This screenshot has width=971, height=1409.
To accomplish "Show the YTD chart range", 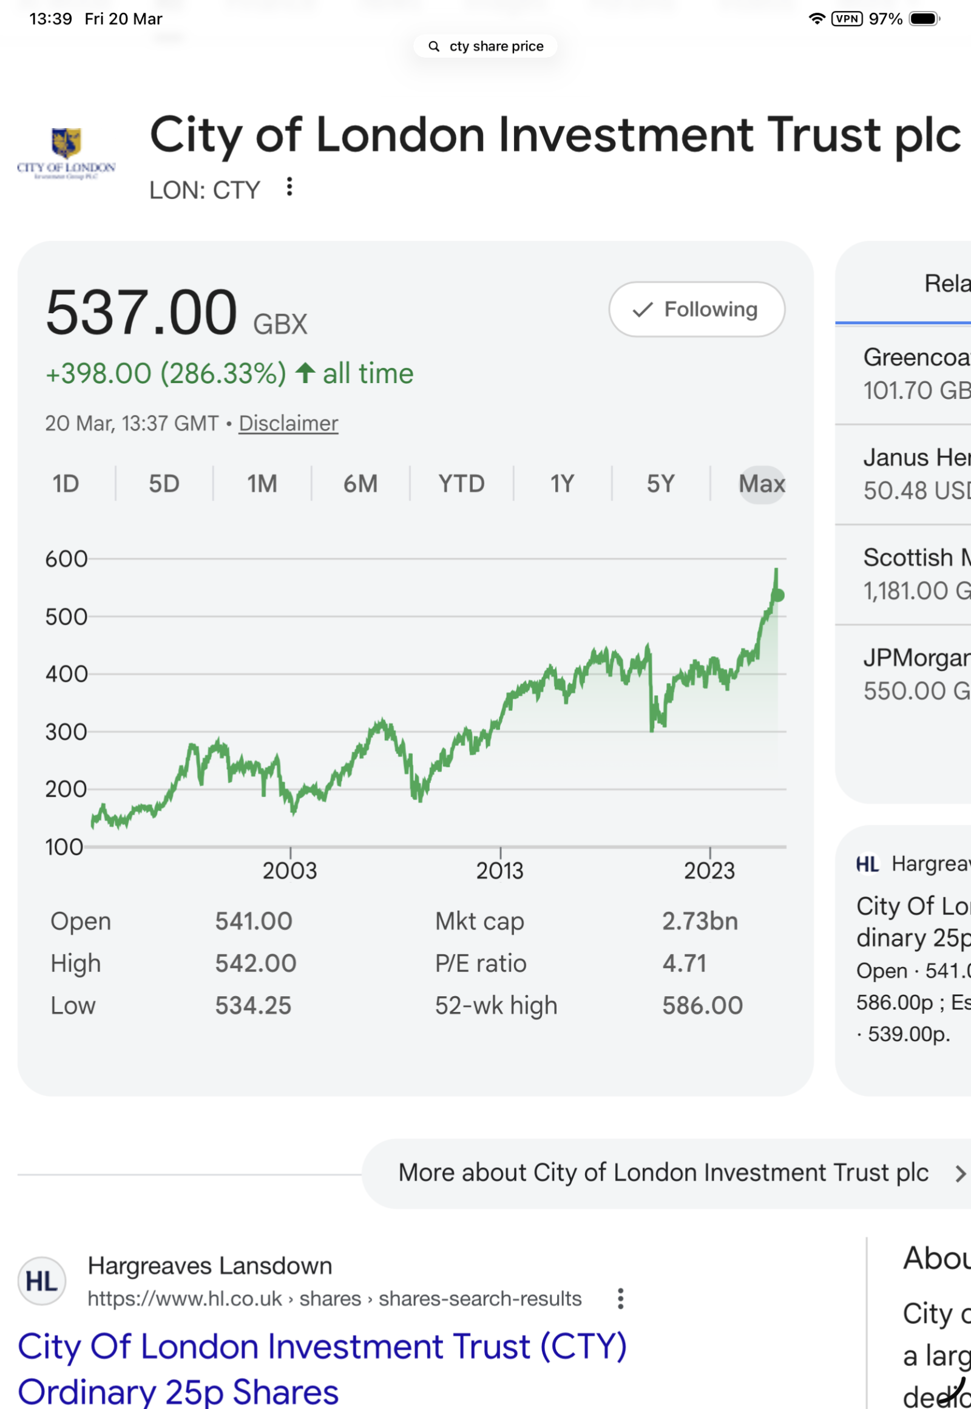I will (461, 484).
